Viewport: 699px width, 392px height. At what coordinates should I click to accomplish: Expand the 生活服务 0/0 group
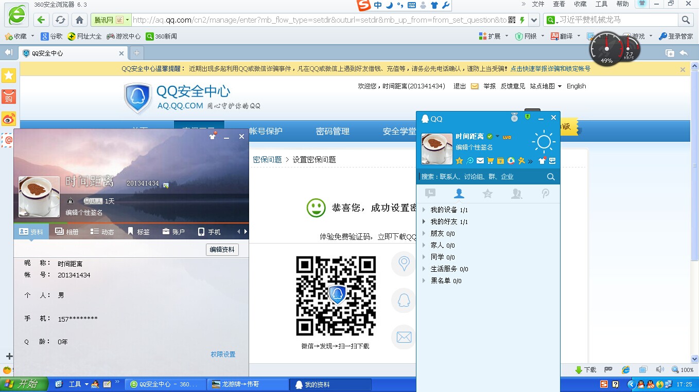(x=424, y=269)
